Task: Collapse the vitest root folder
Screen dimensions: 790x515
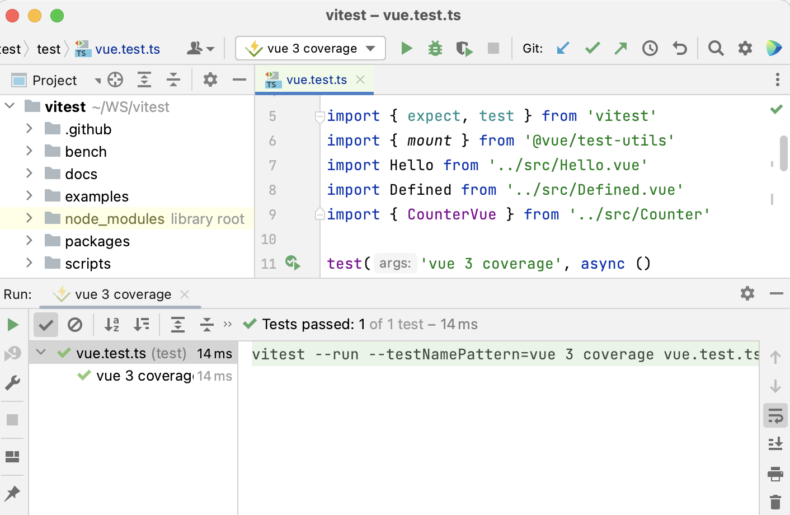Action: coord(10,106)
